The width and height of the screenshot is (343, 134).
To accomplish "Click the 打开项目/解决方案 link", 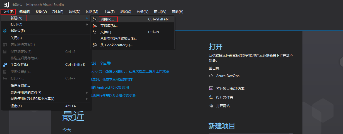I will pos(230,89).
